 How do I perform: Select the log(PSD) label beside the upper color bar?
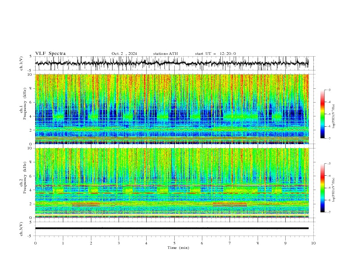pyautogui.click(x=334, y=116)
